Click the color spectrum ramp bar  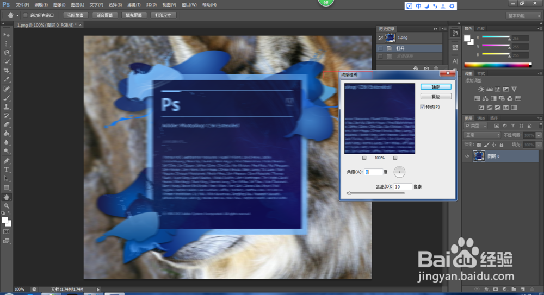[498, 65]
